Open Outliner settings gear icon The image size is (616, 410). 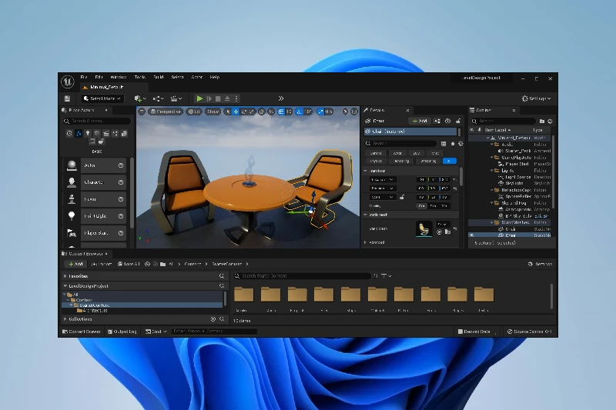[551, 121]
